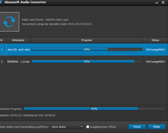Click the Nr. column header

(x=2, y=40)
